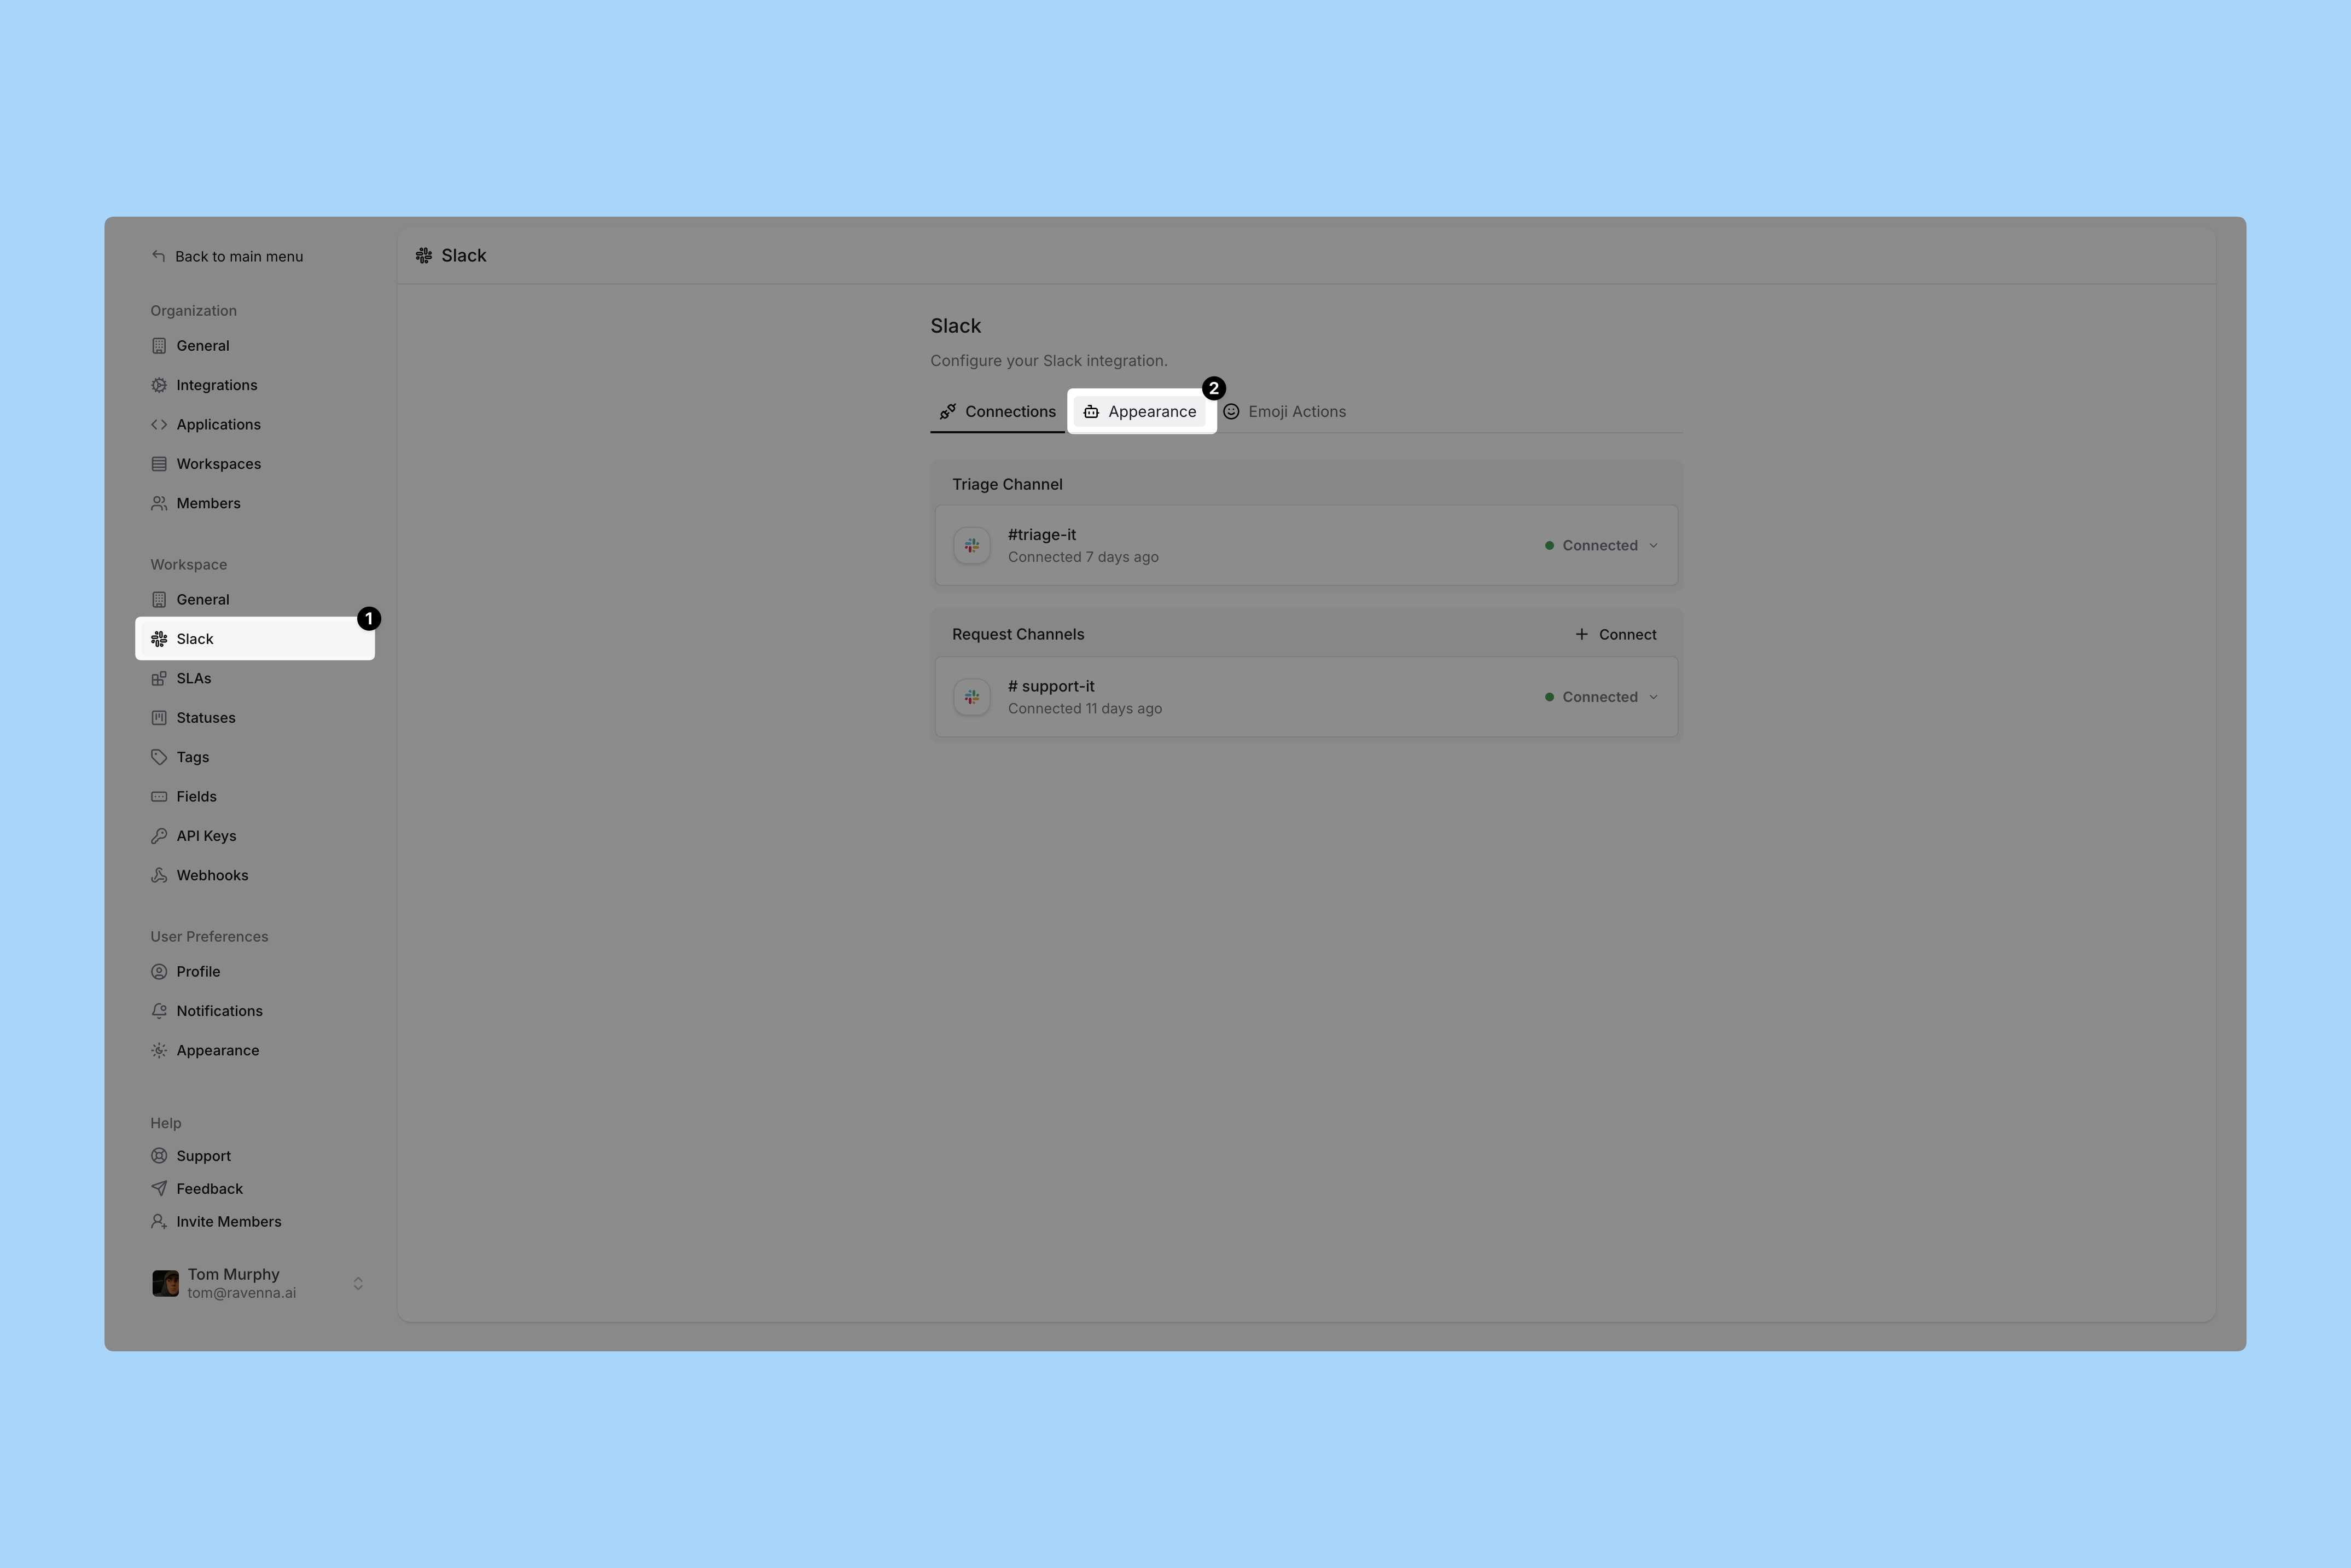Expand the # support-it Connected dropdown
The width and height of the screenshot is (2351, 1568).
(x=1652, y=697)
